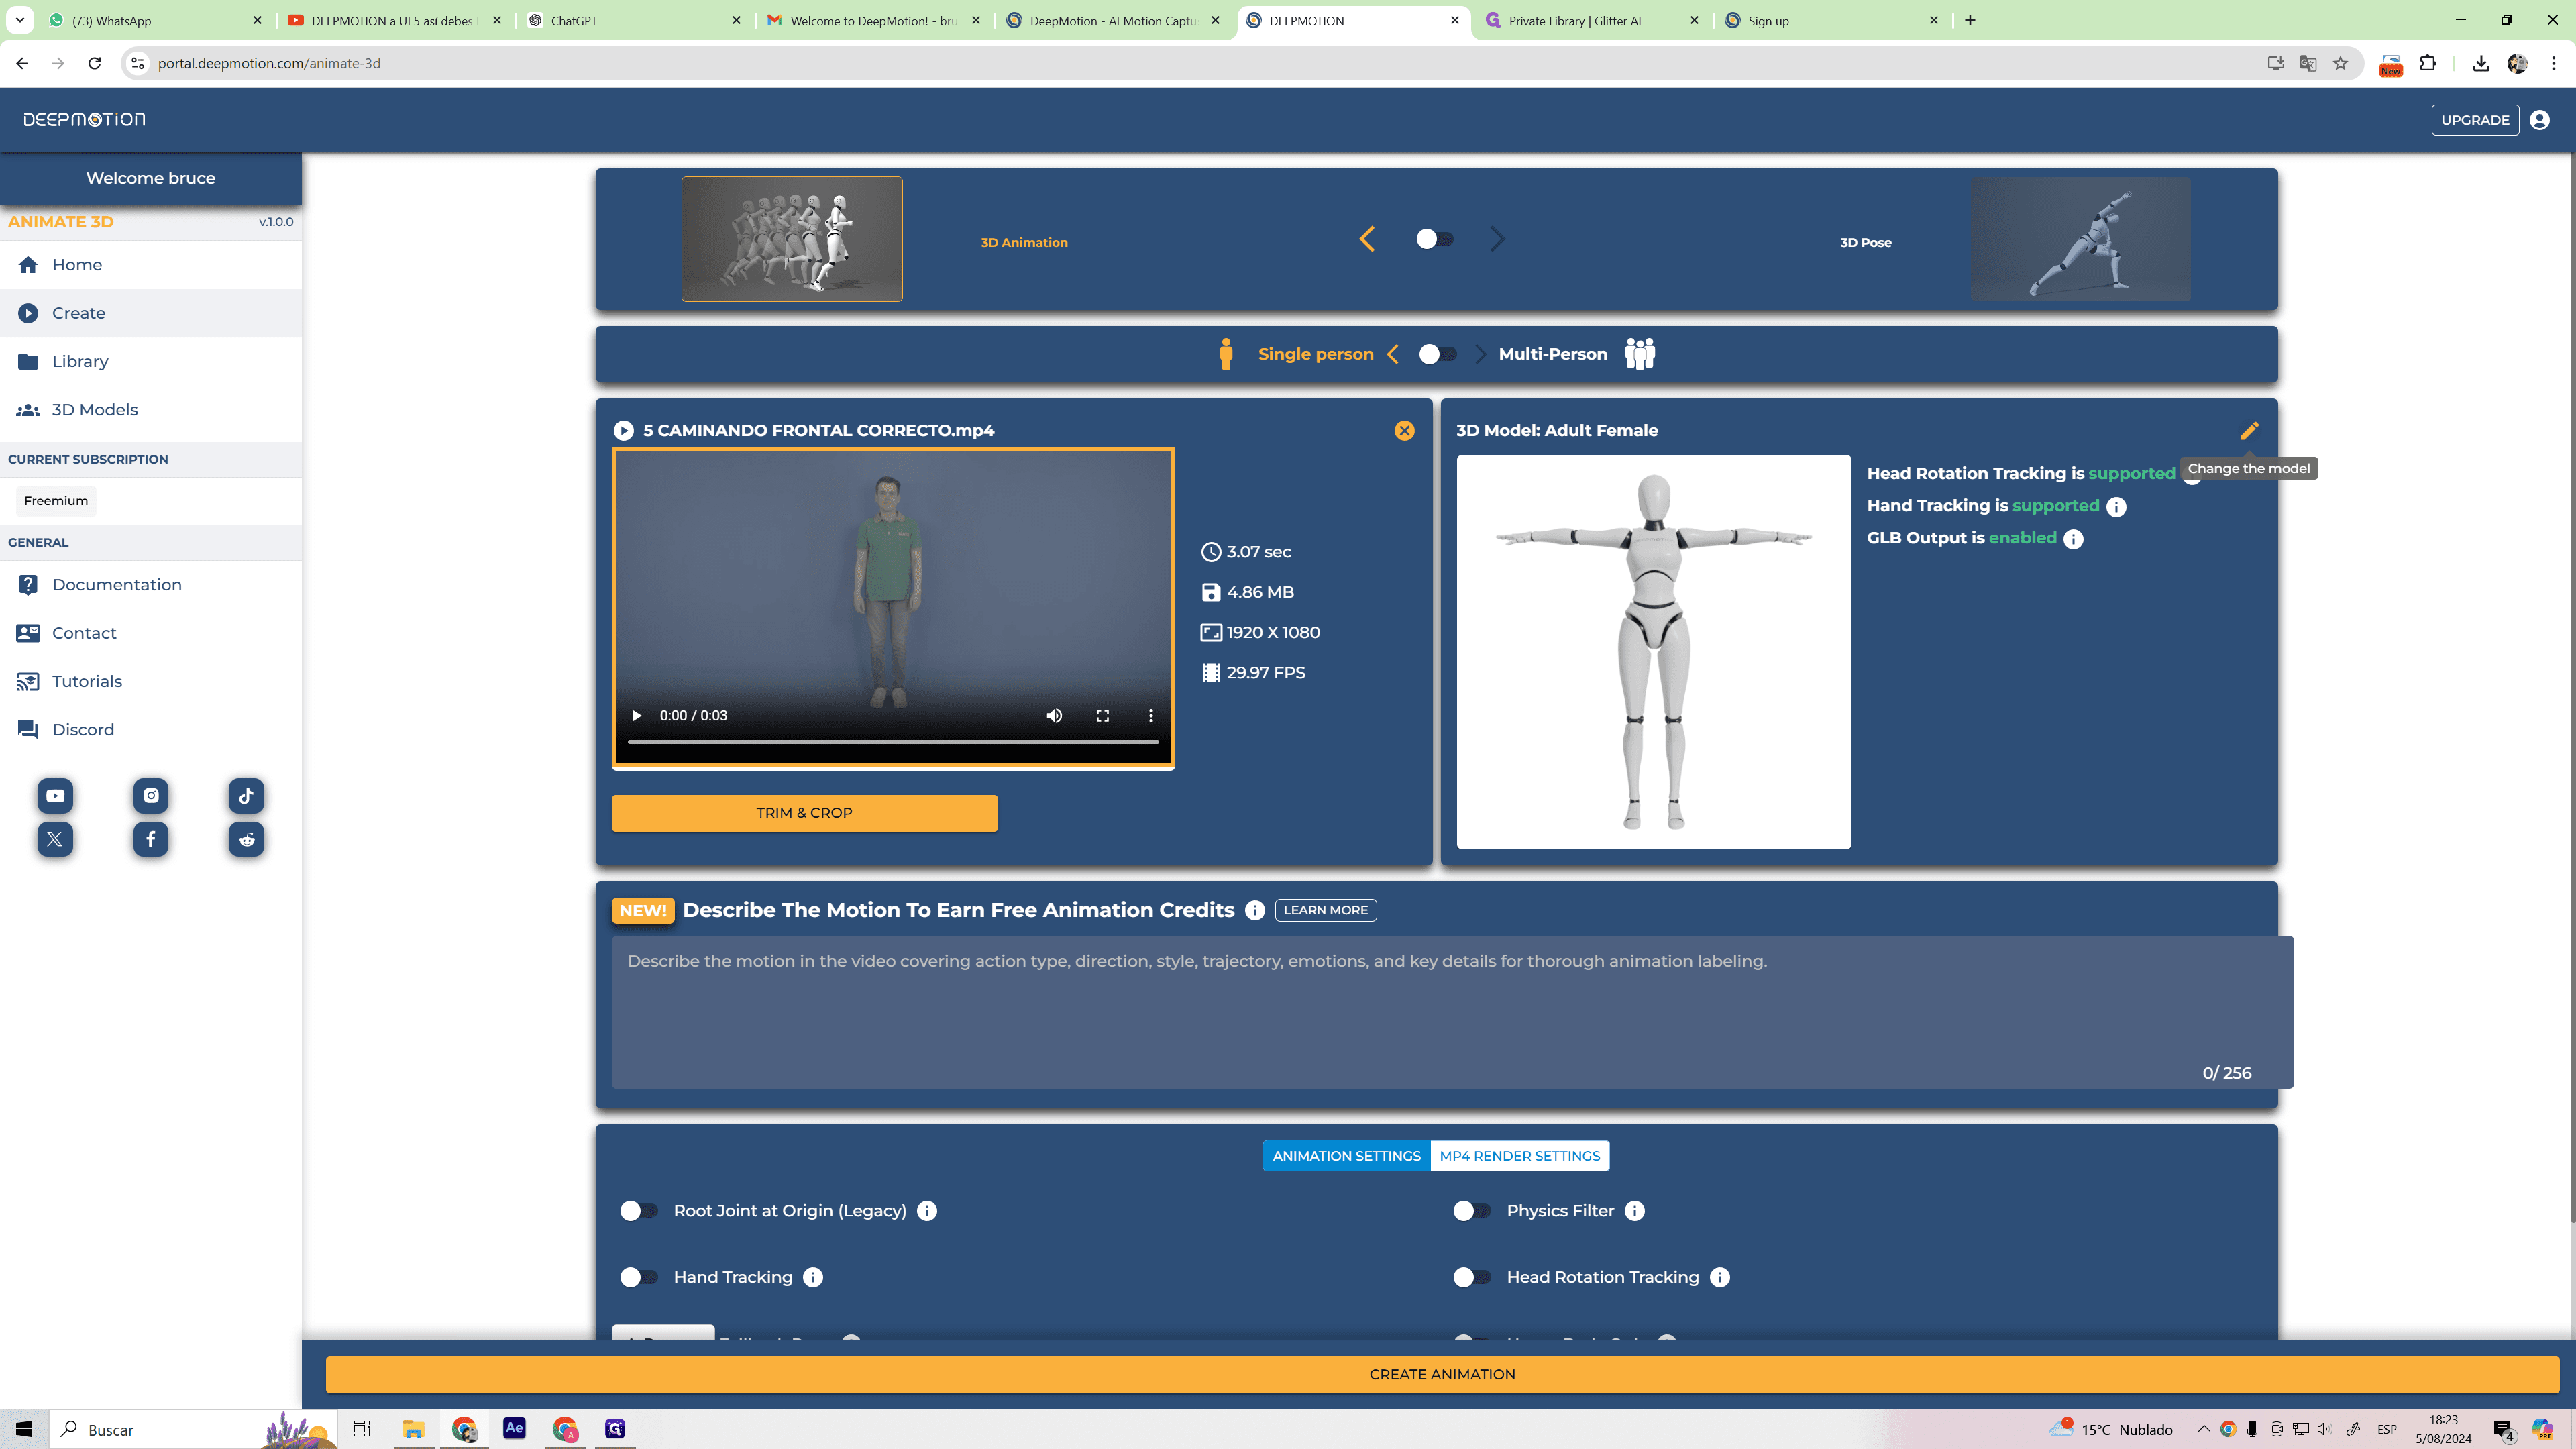Click the motion description text area
This screenshot has height=1449, width=2576.
1452,1012
